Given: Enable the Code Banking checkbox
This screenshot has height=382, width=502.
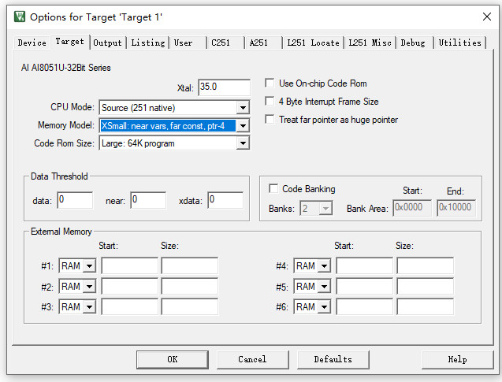Looking at the screenshot, I should point(273,188).
